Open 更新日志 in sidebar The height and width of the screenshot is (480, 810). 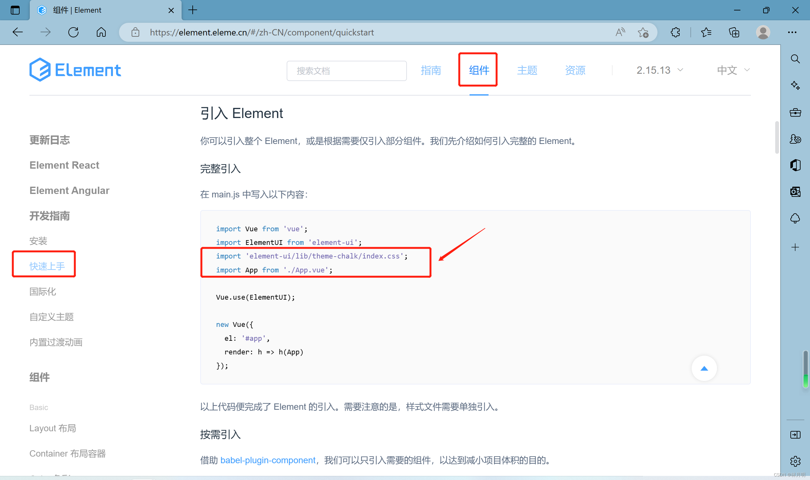tap(49, 140)
